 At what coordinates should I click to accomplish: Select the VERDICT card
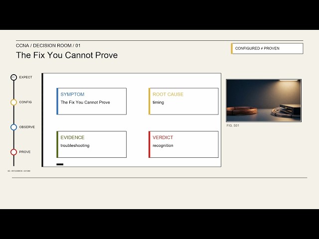[x=183, y=144]
